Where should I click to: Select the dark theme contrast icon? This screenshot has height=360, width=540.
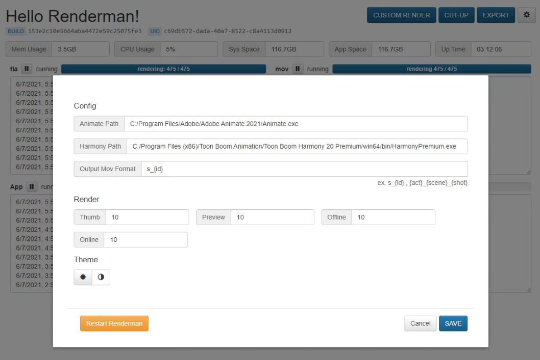[x=101, y=277]
